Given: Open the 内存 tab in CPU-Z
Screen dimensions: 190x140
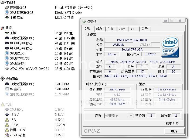Looking at the screenshot, I should (122, 29).
